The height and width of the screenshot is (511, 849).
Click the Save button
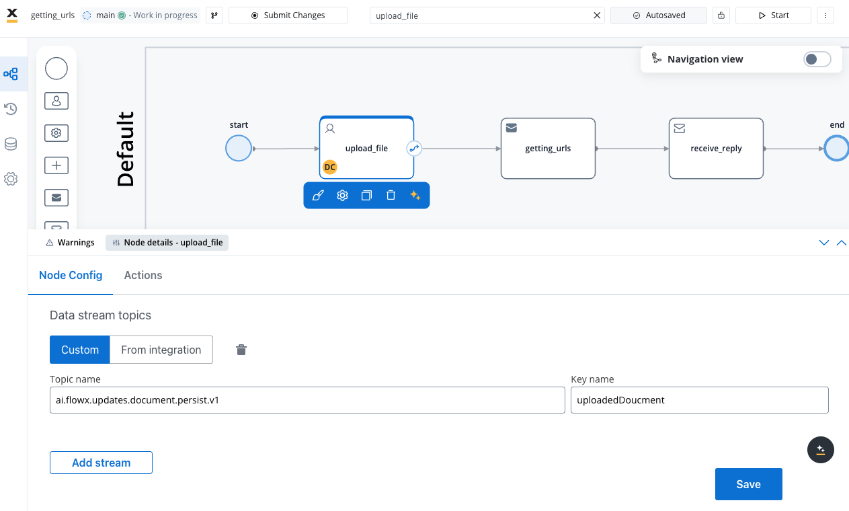pos(749,484)
